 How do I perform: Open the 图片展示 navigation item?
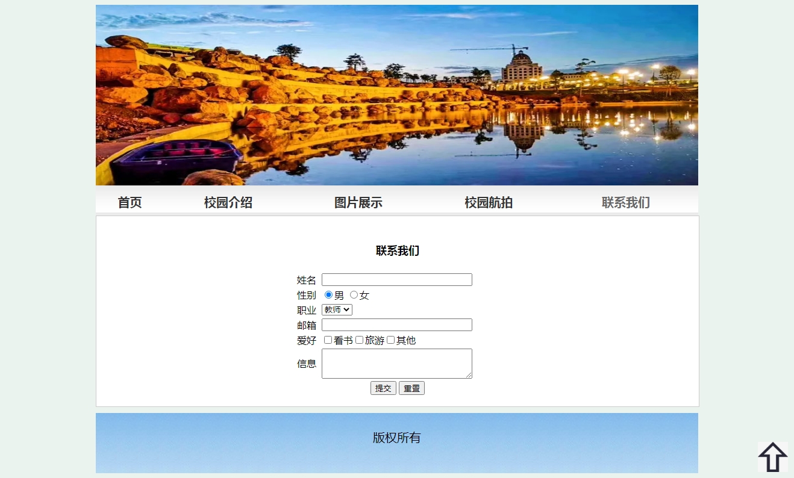(358, 203)
